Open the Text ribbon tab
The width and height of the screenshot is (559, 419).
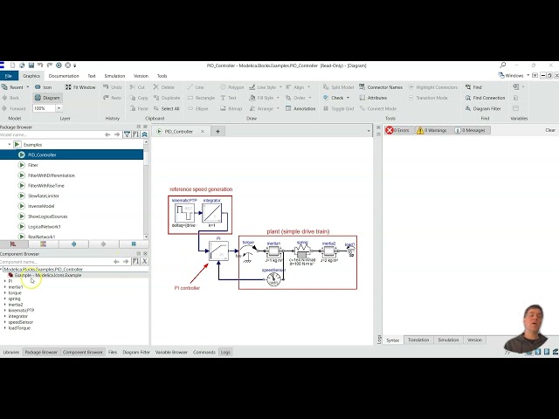(x=92, y=76)
